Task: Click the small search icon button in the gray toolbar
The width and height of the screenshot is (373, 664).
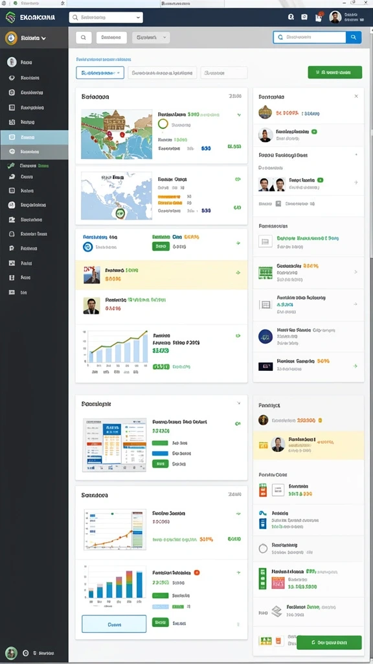Action: (84, 38)
